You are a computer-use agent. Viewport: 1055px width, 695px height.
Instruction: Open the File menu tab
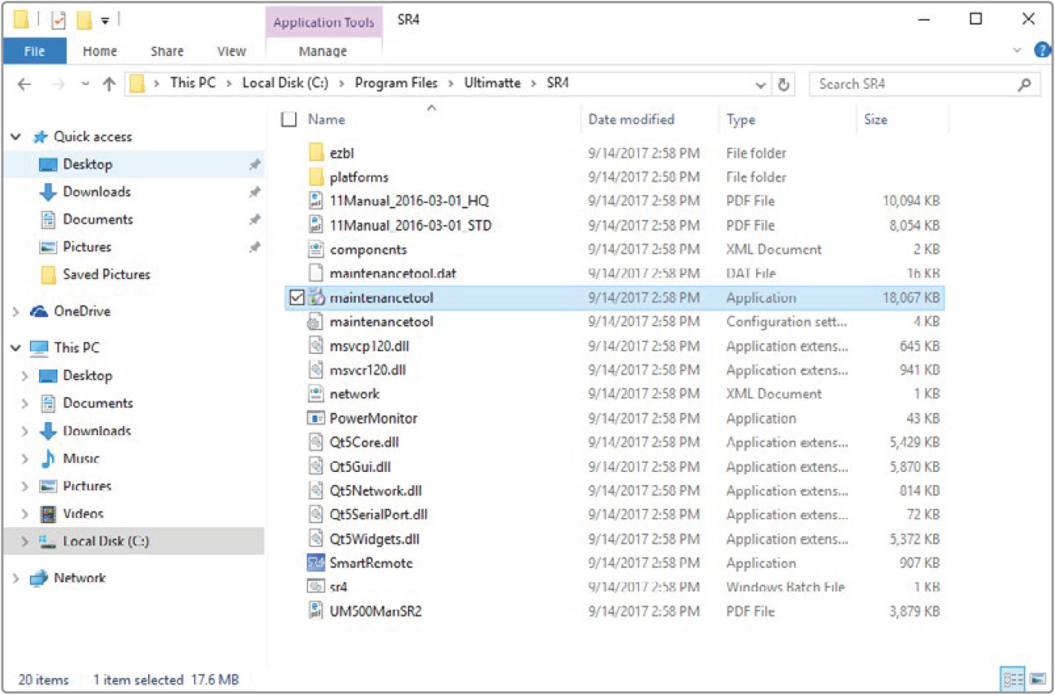click(35, 51)
